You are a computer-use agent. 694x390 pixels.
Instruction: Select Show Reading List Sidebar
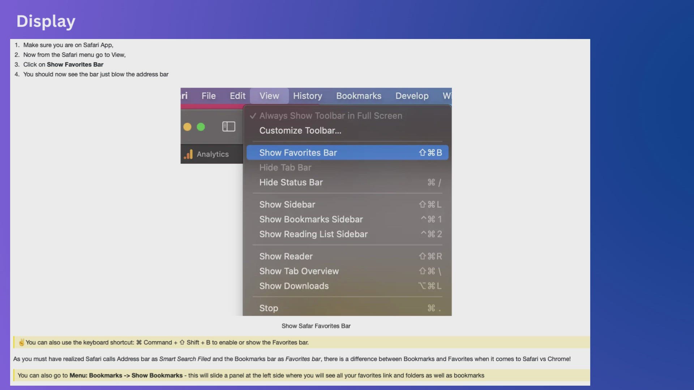tap(313, 234)
